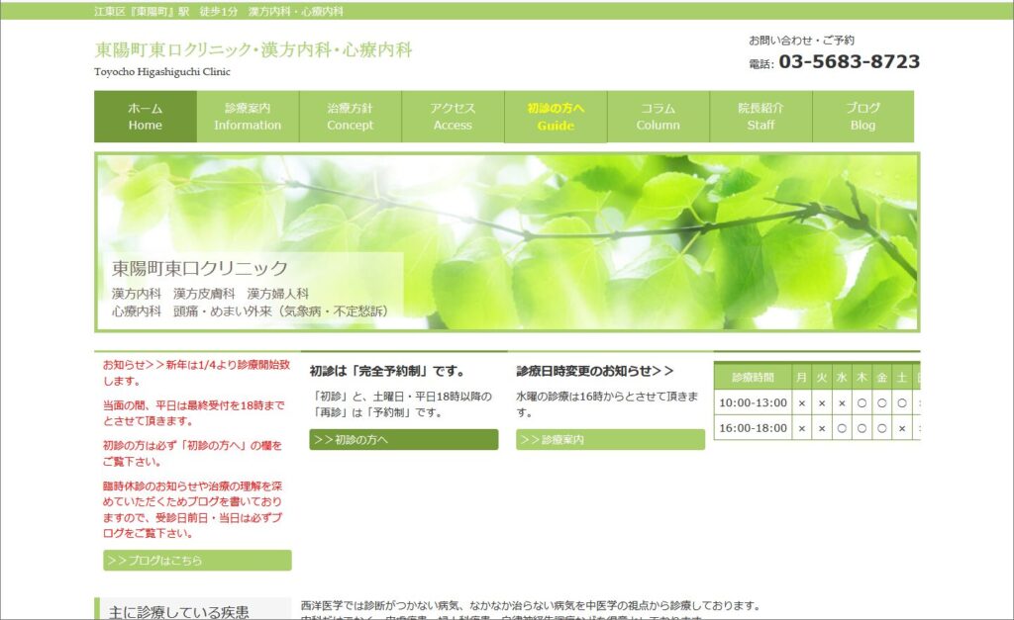
Task: Click the 東陽町東口クリニック site title link
Action: tap(253, 49)
